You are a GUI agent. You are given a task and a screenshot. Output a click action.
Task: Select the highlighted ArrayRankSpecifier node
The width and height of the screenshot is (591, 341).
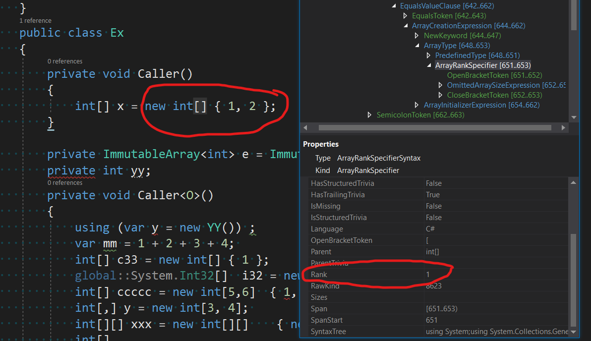(483, 65)
